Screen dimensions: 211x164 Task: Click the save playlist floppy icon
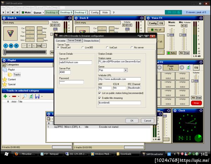37,96
